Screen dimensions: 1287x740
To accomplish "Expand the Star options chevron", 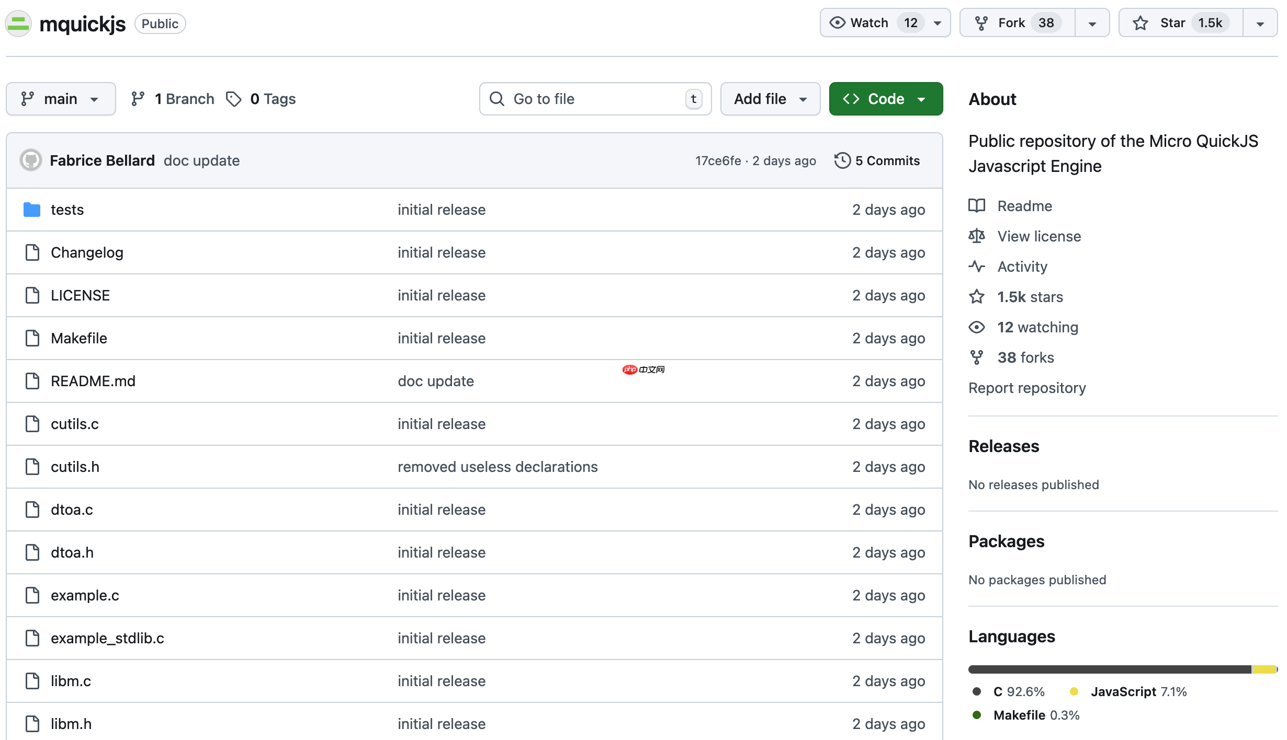I will point(1260,22).
